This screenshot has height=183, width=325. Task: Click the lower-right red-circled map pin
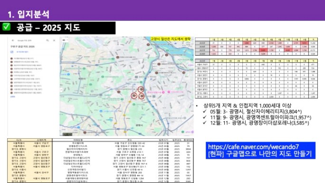[142, 96]
